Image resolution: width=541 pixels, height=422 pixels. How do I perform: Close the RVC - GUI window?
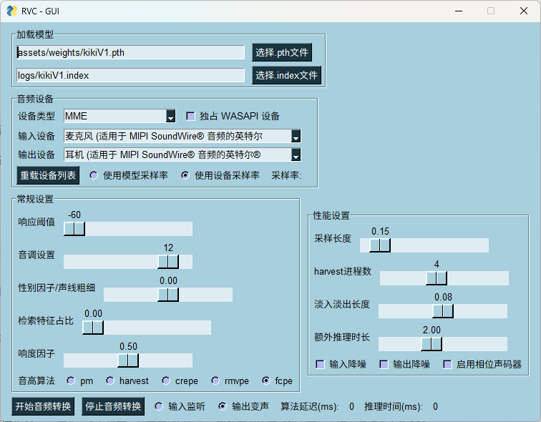523,11
